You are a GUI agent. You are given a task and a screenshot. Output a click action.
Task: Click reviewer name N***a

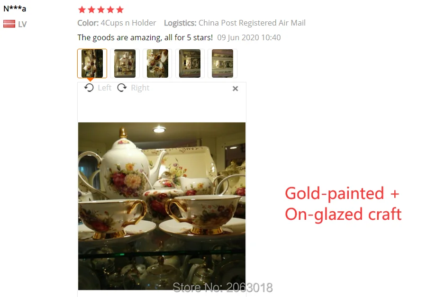click(15, 9)
